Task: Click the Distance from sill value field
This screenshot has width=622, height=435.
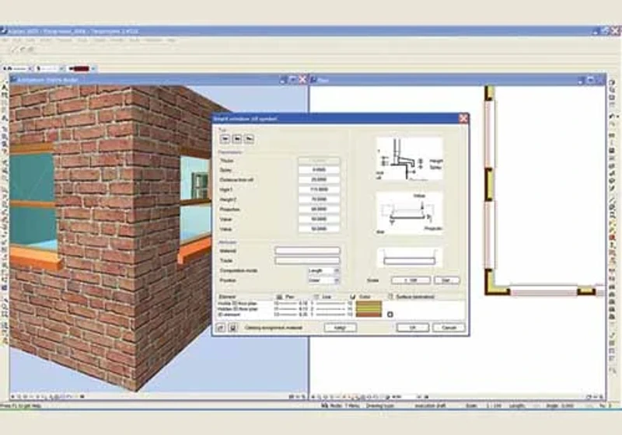Action: point(319,179)
